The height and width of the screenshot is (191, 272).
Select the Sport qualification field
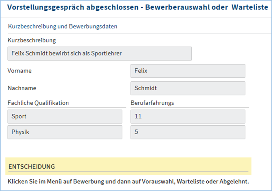pos(65,117)
